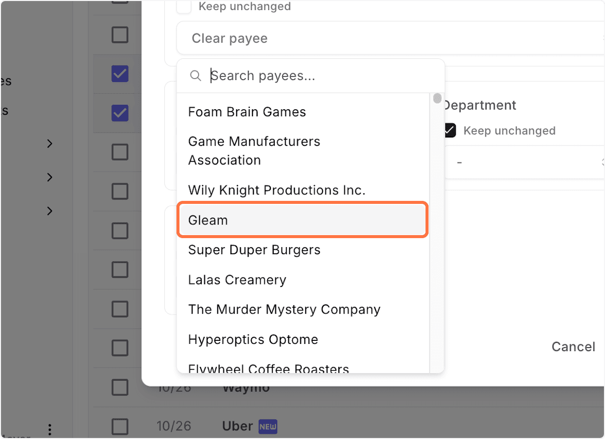Open the three-dot menu in the bottom sidebar
Viewport: 605px width, 439px height.
click(x=49, y=429)
